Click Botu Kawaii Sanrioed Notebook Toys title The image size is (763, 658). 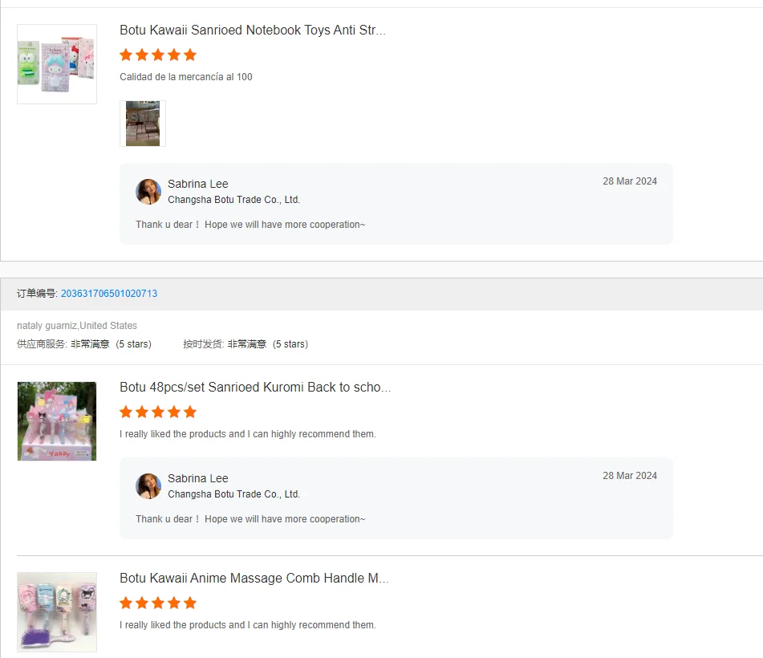[x=253, y=30]
